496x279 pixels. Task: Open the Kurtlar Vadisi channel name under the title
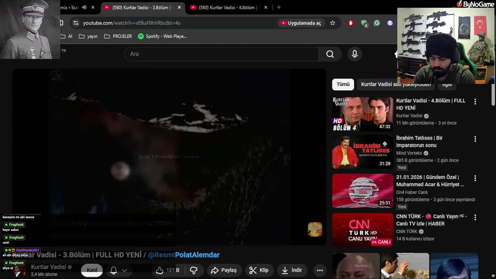coord(48,267)
